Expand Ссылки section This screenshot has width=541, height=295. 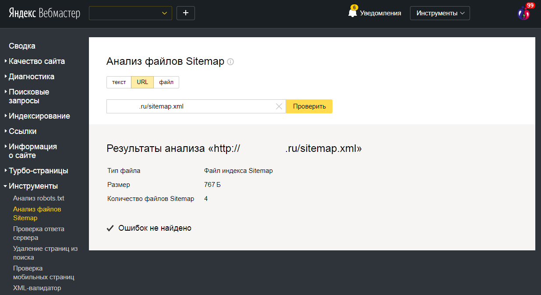(x=23, y=131)
